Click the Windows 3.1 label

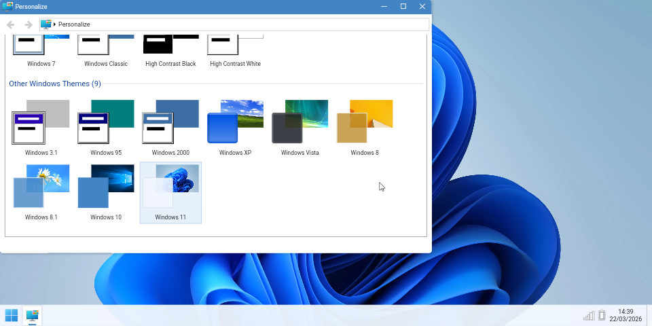click(41, 153)
